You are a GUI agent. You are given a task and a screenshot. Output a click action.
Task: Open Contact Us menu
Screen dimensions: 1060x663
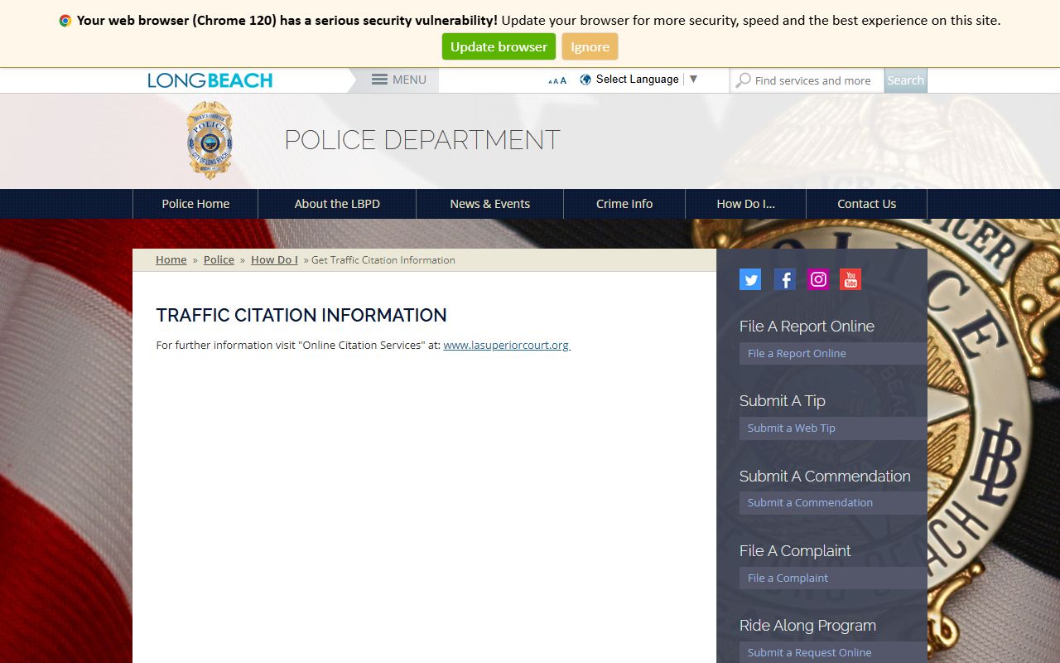coord(867,204)
